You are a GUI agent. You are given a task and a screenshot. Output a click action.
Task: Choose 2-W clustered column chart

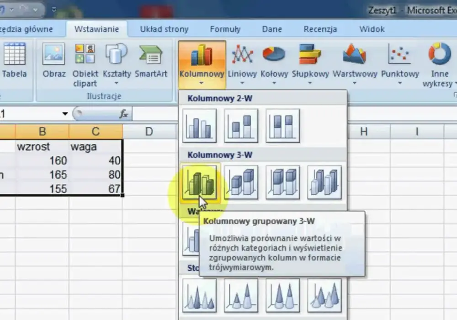click(x=199, y=126)
